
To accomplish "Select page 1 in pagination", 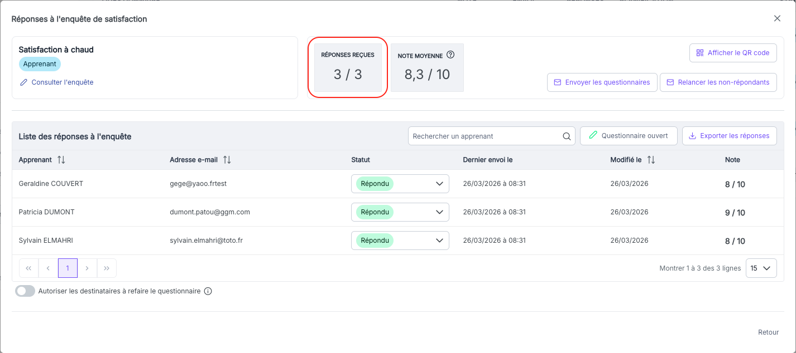I will 68,268.
